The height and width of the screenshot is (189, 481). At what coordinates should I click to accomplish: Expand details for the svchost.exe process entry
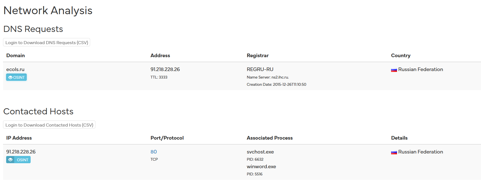(260, 152)
